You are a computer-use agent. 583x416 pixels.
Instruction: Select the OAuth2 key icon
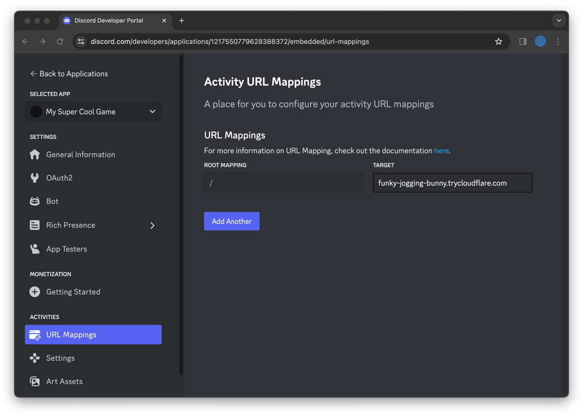tap(35, 178)
